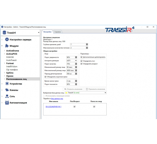Adjust the Глубина хранения, дней stepper

click(x=87, y=45)
